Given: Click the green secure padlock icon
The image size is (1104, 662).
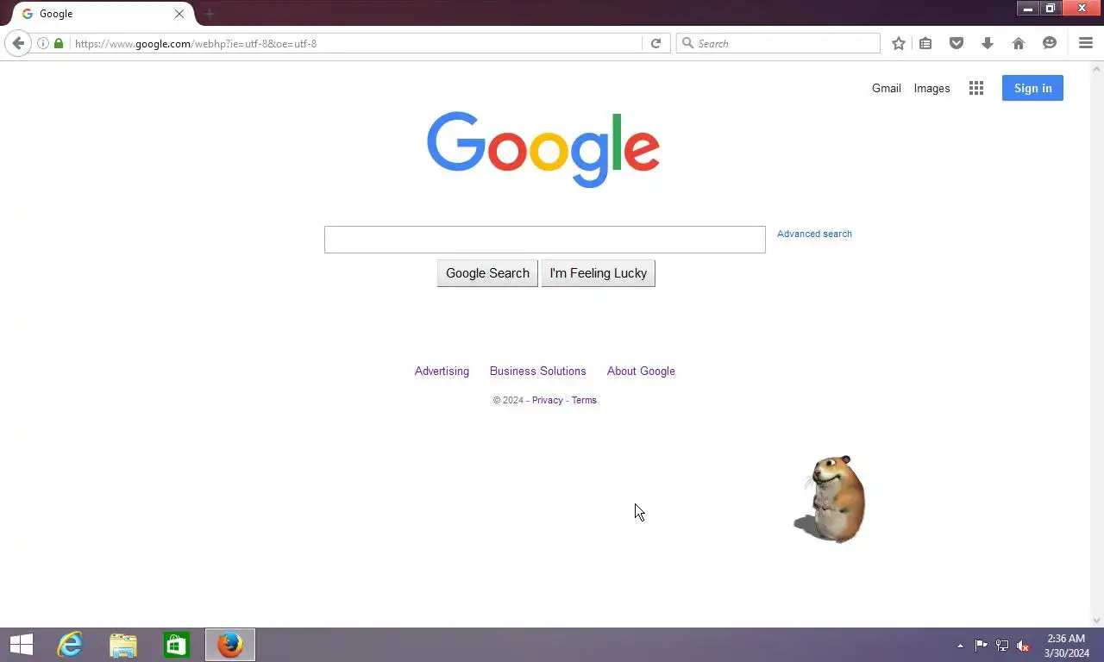Looking at the screenshot, I should click(x=59, y=43).
